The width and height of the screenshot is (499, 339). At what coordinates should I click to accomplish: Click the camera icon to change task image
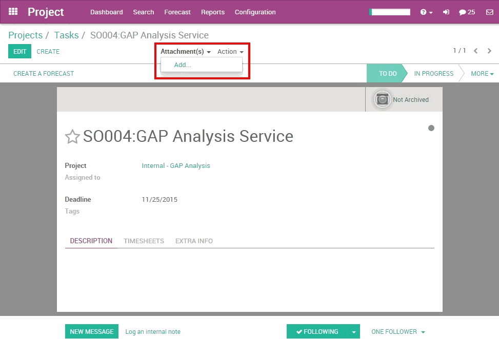(x=382, y=100)
